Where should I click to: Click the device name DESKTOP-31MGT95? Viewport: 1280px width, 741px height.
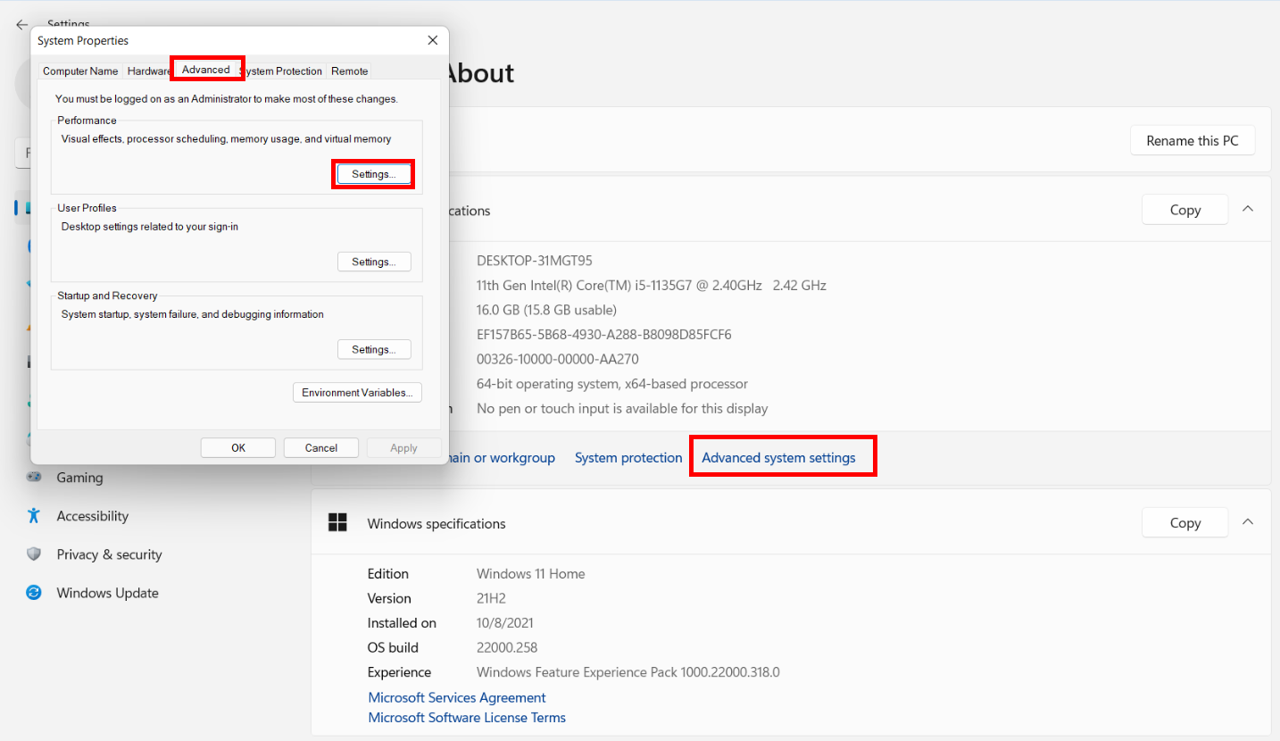click(x=535, y=261)
